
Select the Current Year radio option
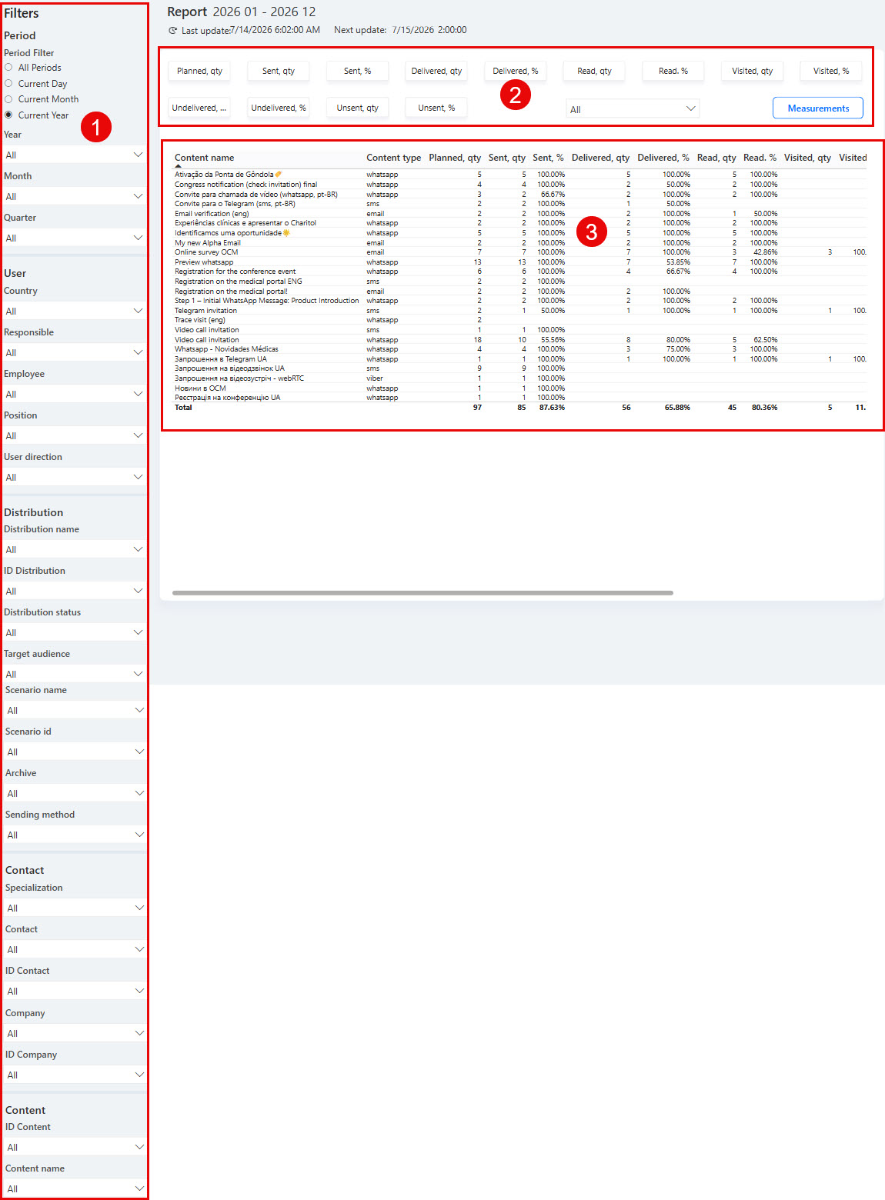[x=8, y=115]
